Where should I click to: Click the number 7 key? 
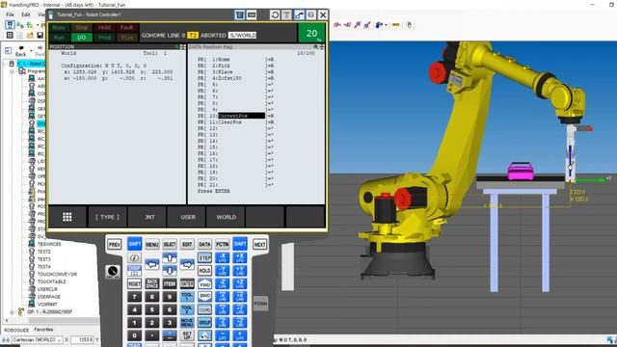click(x=134, y=297)
